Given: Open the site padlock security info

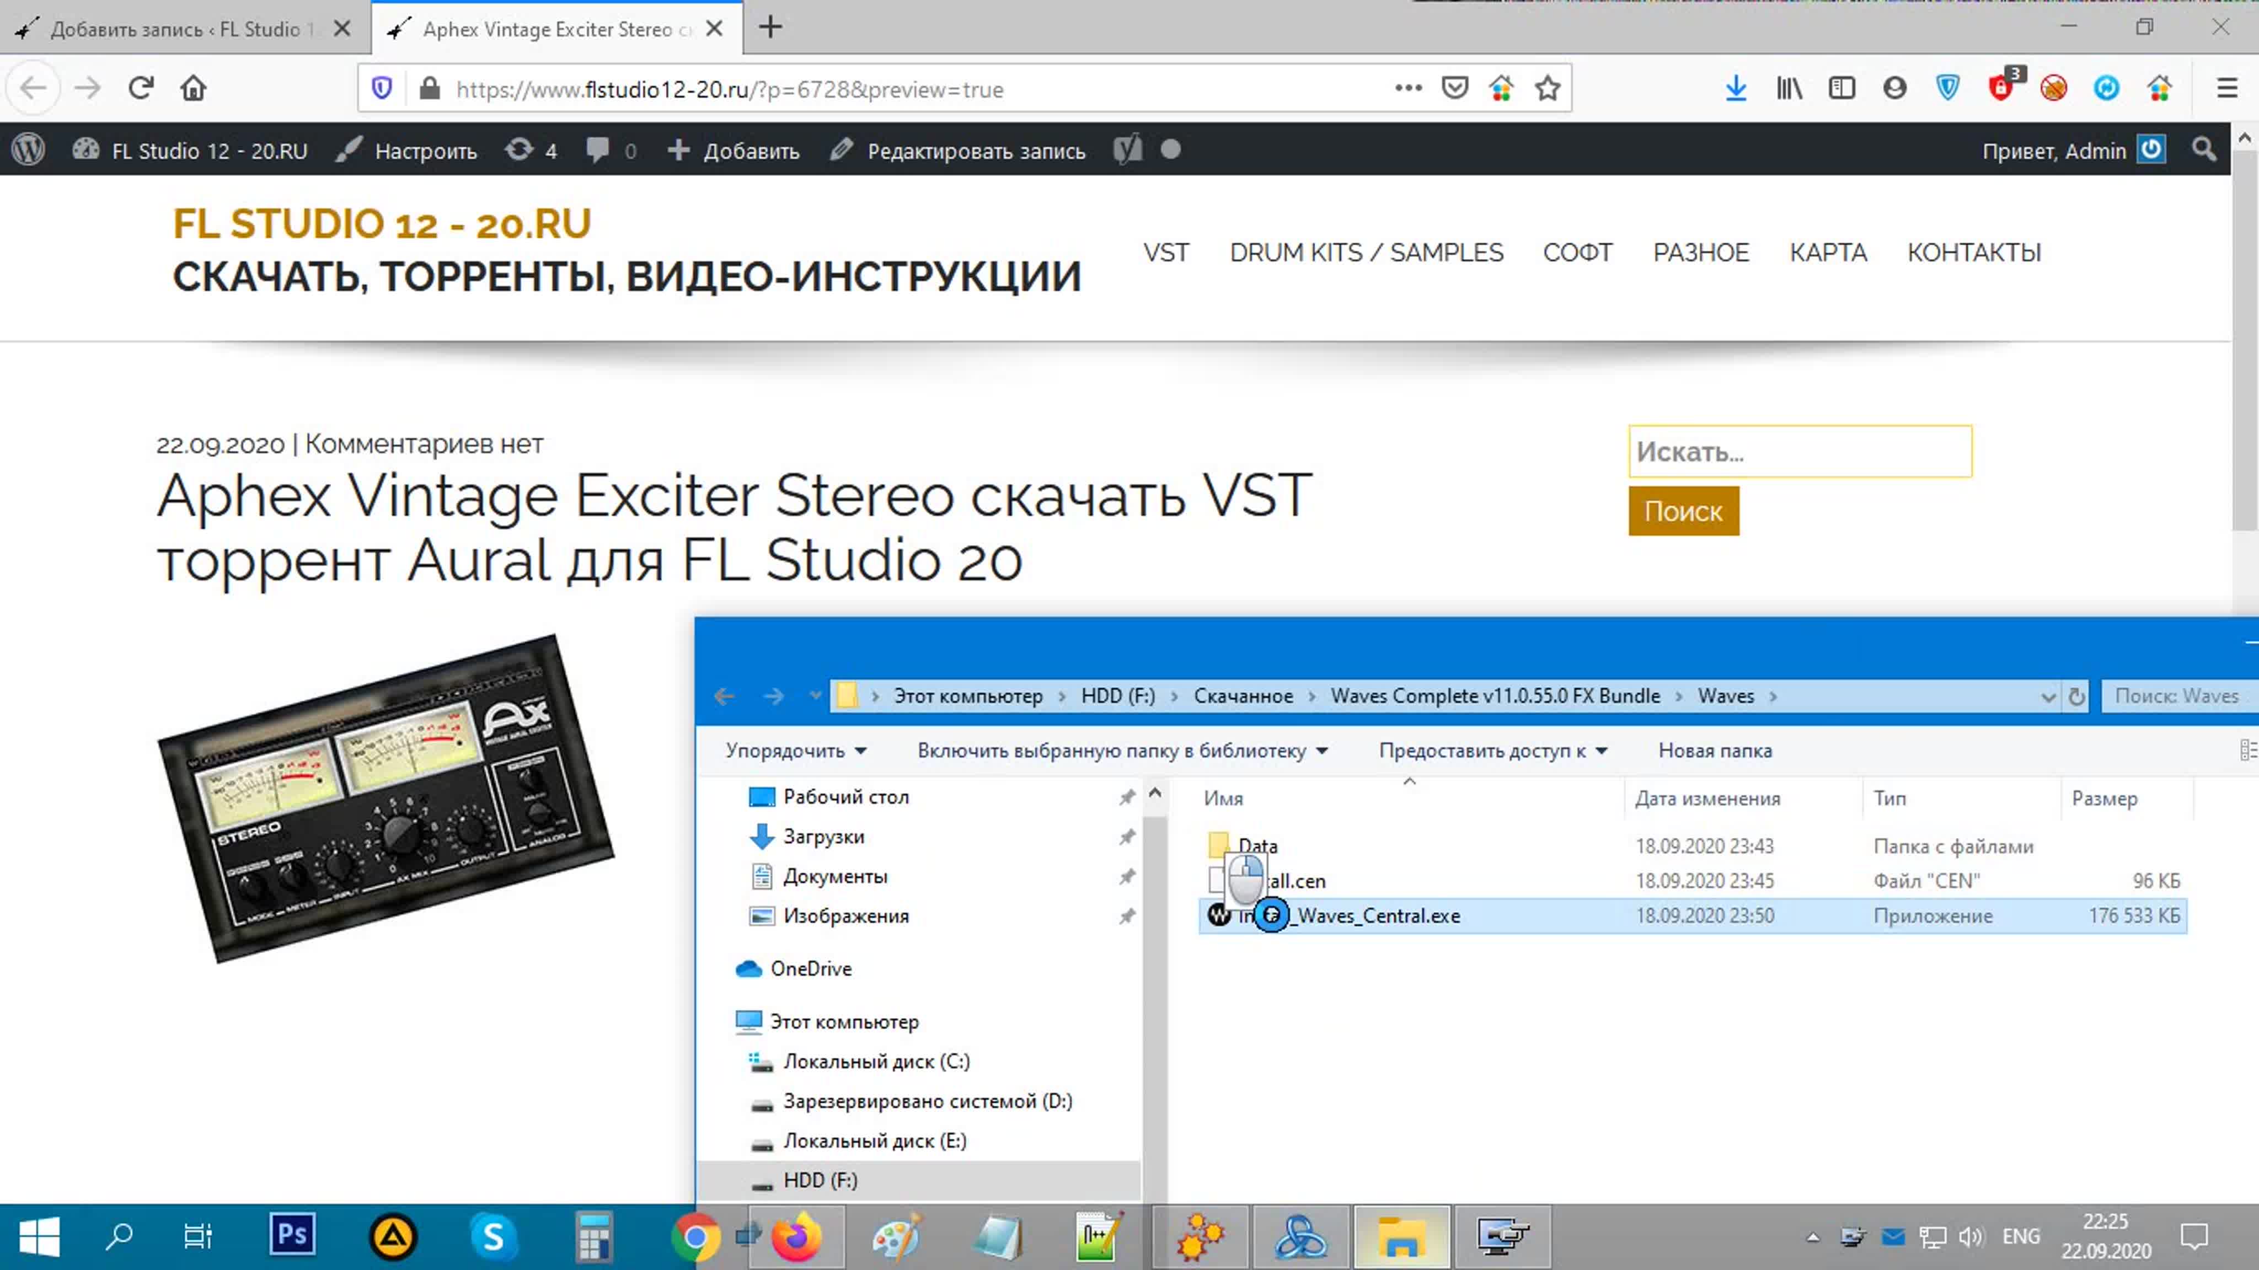Looking at the screenshot, I should point(429,88).
